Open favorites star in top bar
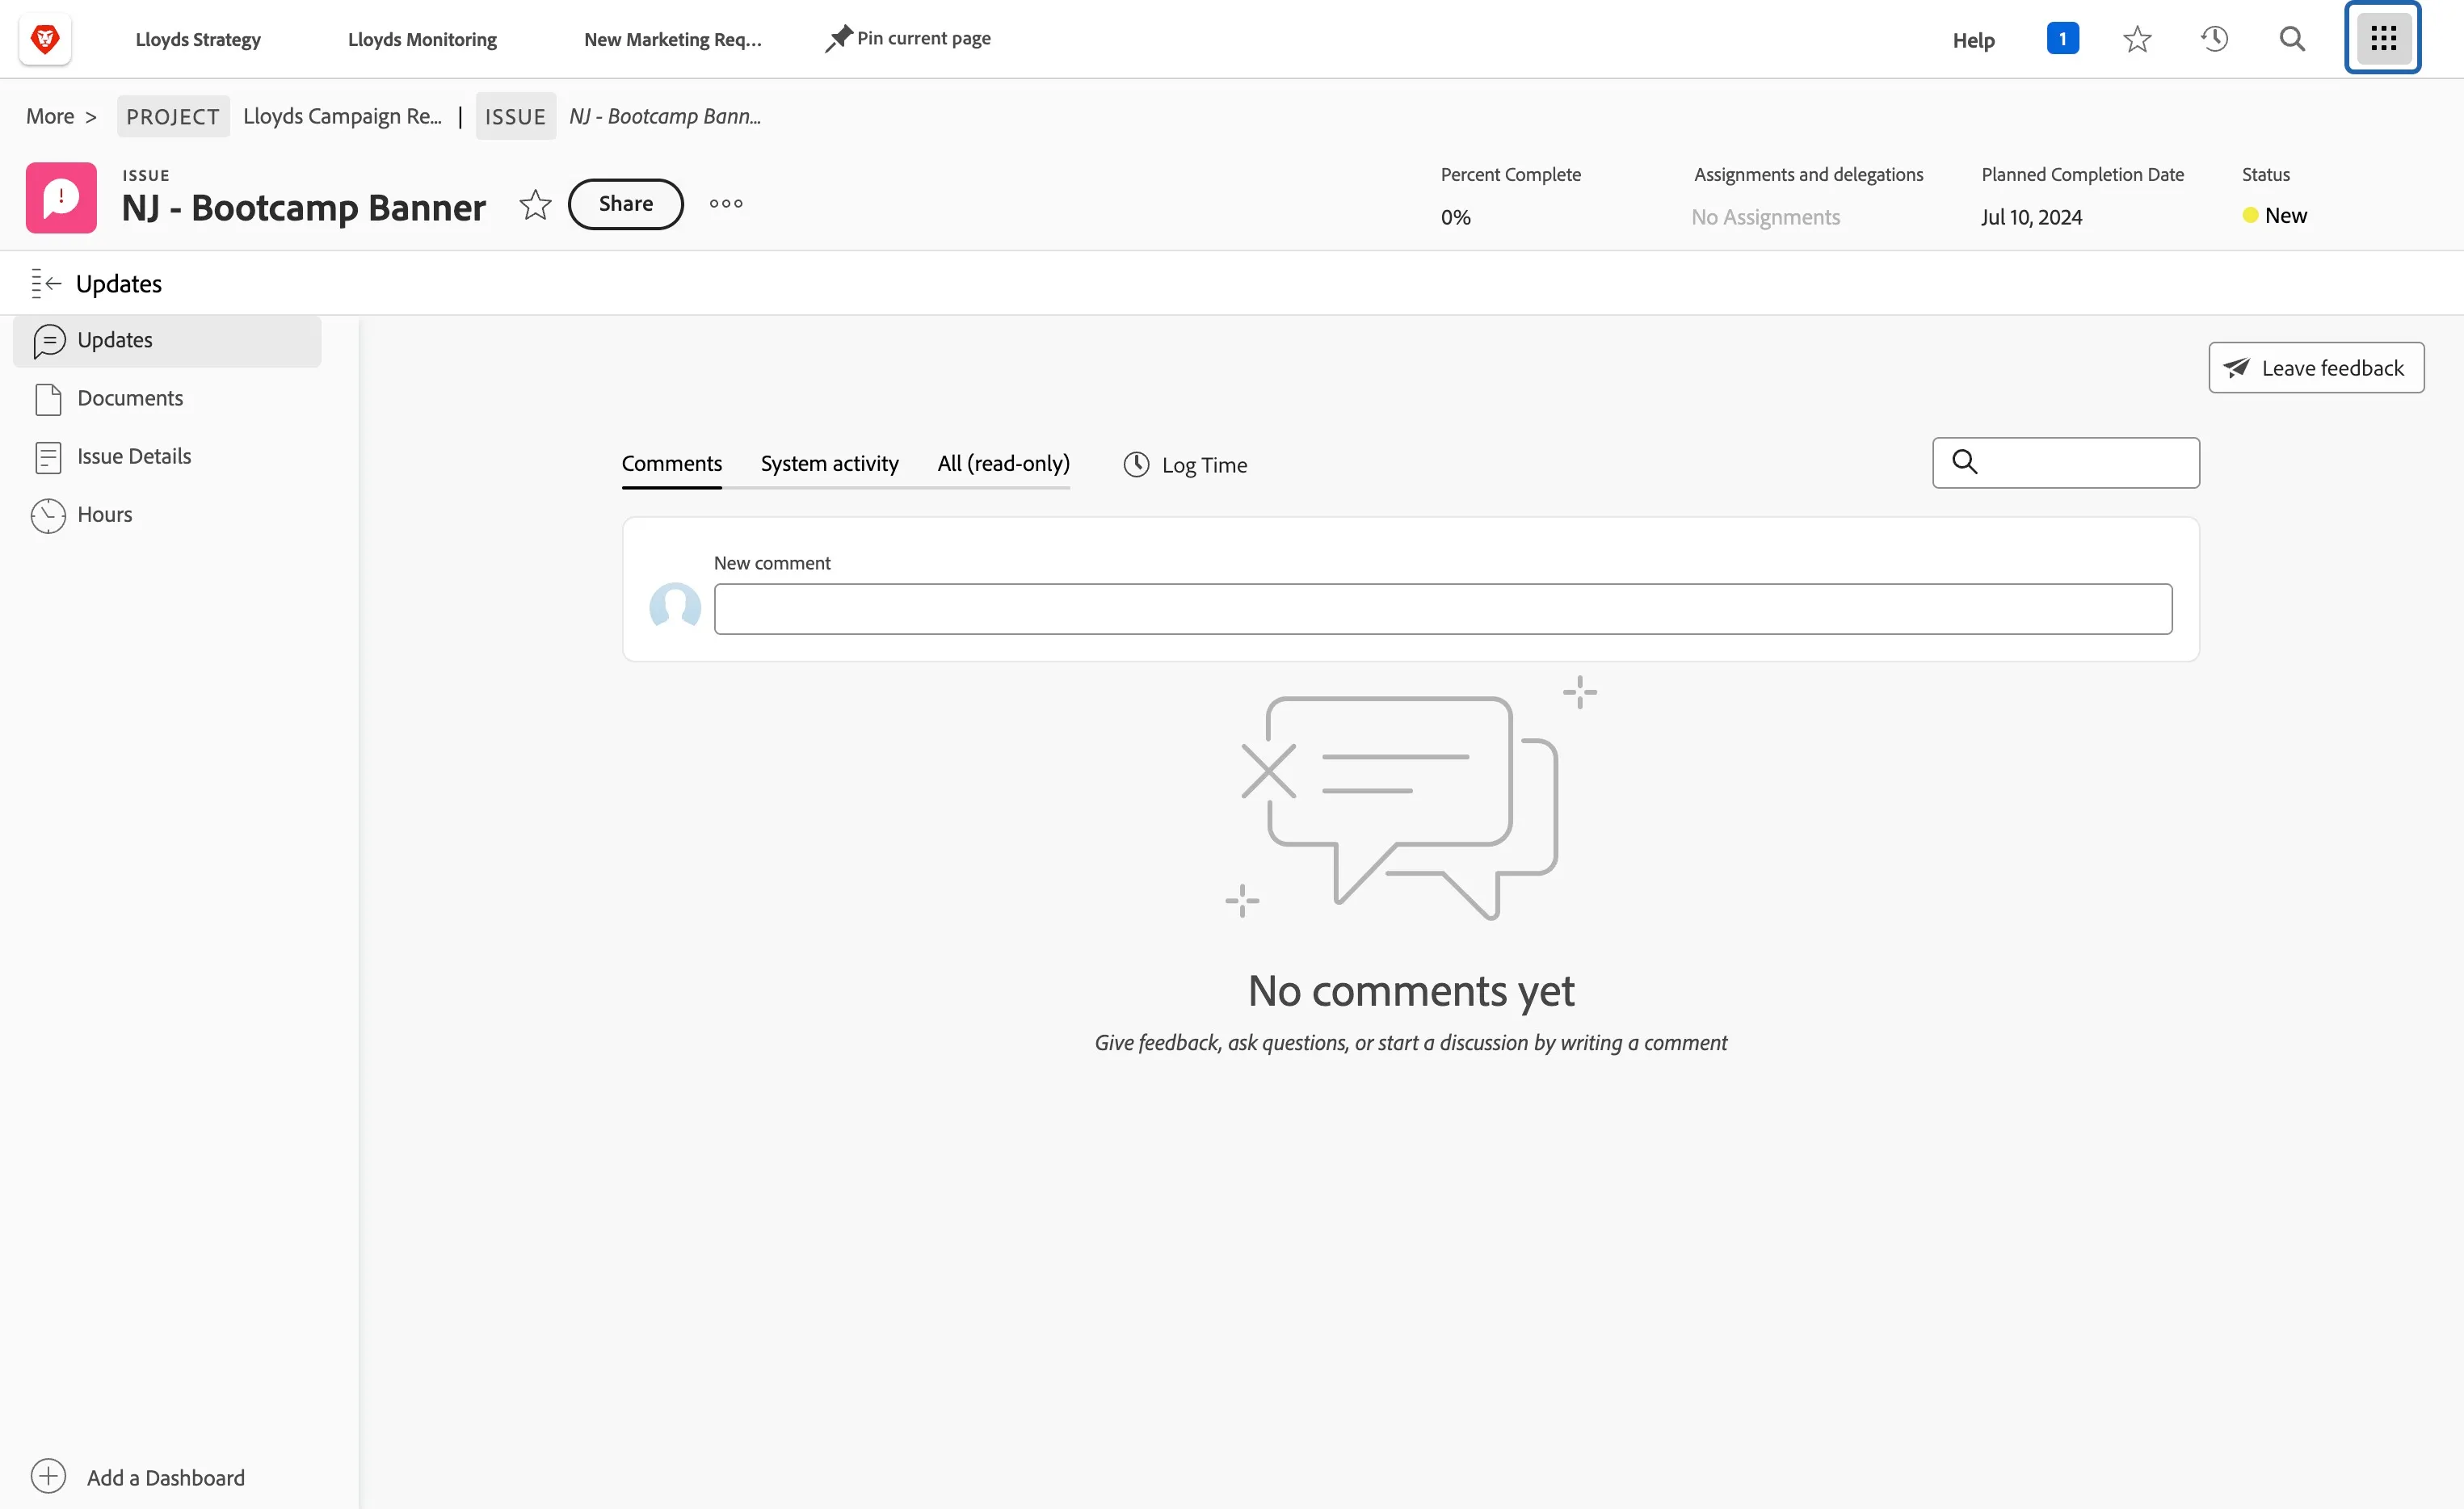The image size is (2464, 1509). point(2137,39)
